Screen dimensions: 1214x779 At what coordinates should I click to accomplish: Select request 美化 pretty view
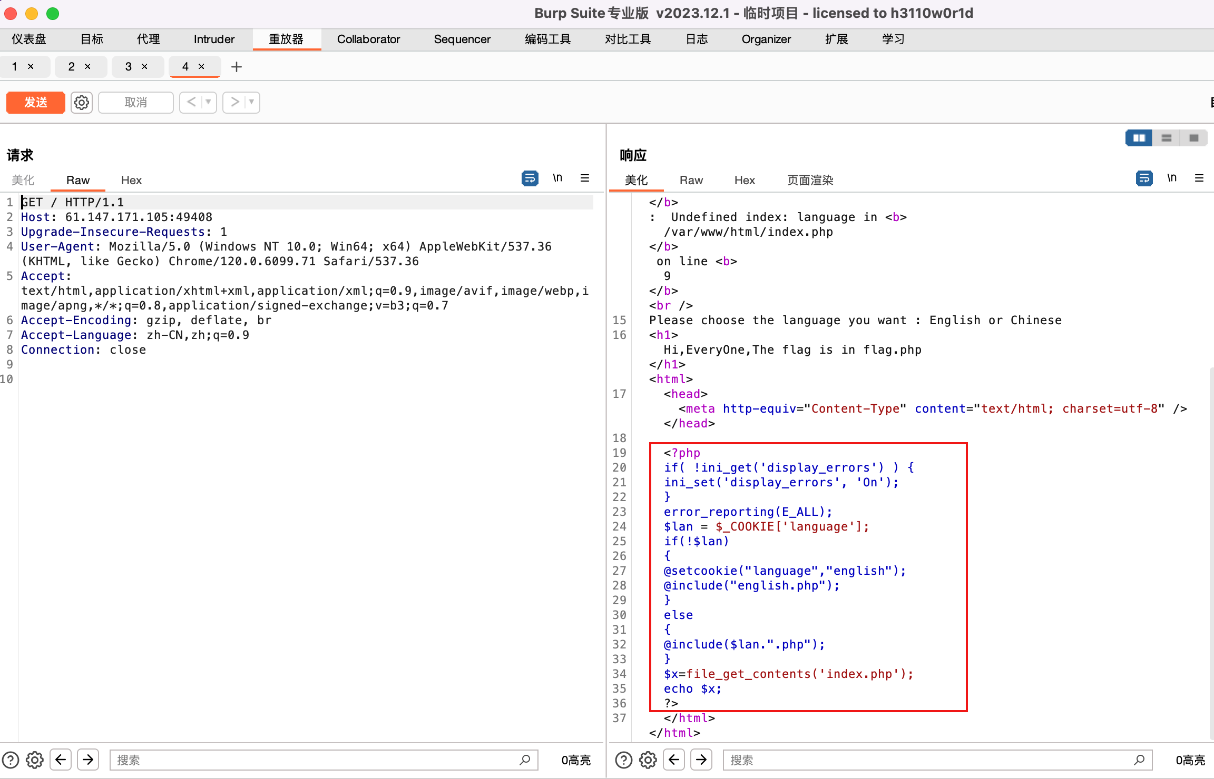click(23, 180)
